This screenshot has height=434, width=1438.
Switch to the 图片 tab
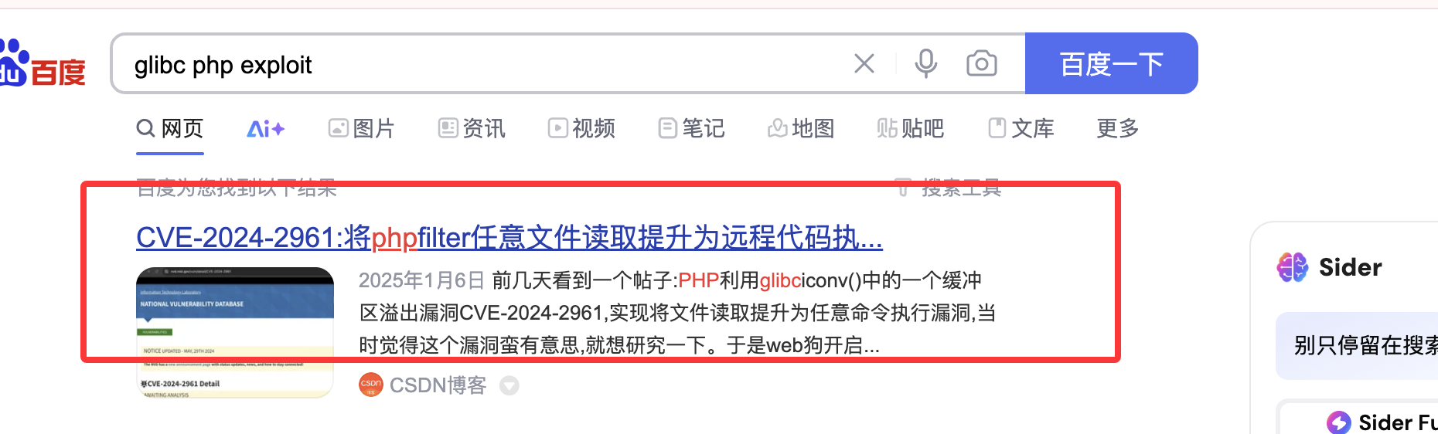(362, 128)
